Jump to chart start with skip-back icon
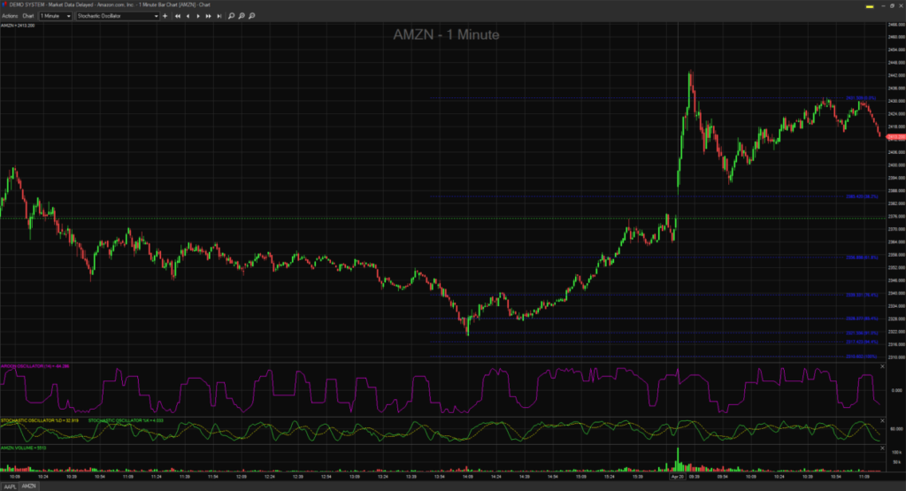Image resolution: width=906 pixels, height=491 pixels. [x=177, y=16]
